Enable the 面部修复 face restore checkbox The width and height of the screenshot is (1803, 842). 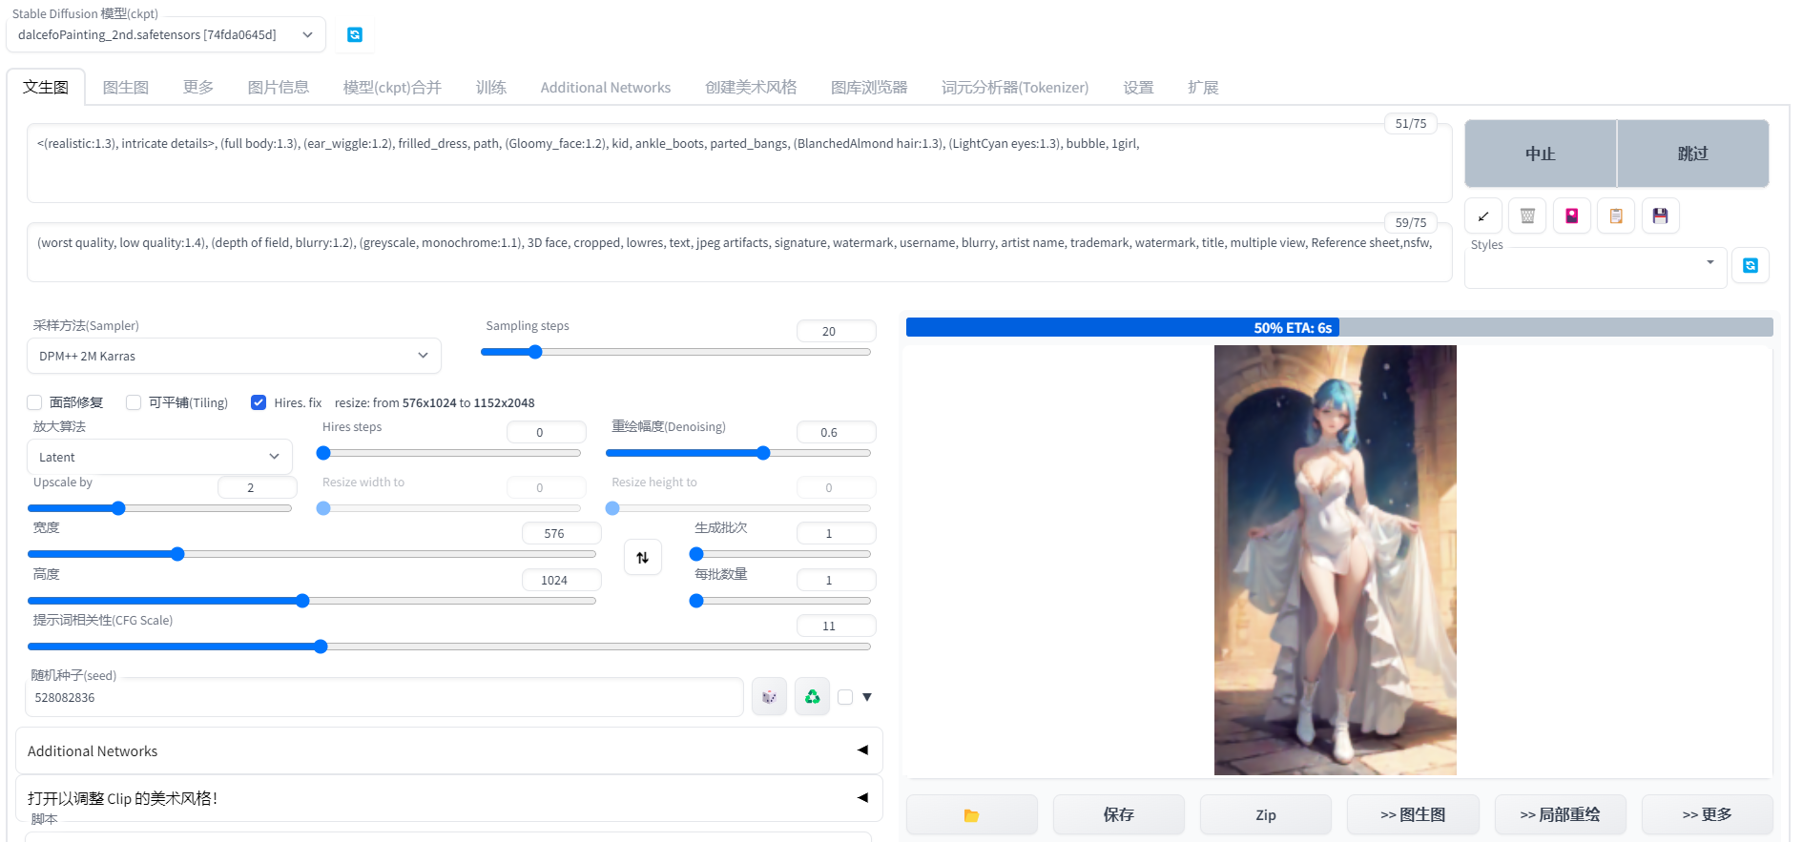[x=34, y=402]
